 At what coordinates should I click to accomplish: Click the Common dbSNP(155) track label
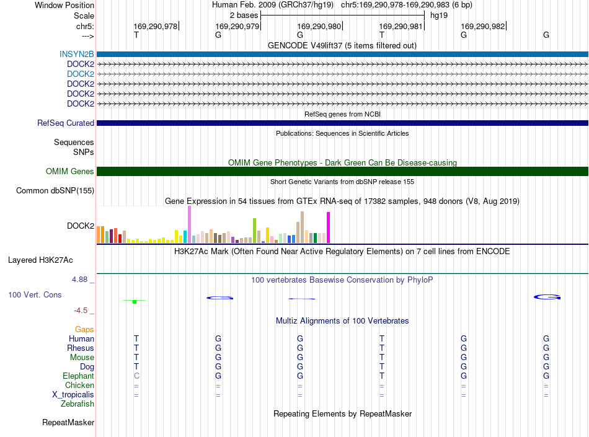55,191
